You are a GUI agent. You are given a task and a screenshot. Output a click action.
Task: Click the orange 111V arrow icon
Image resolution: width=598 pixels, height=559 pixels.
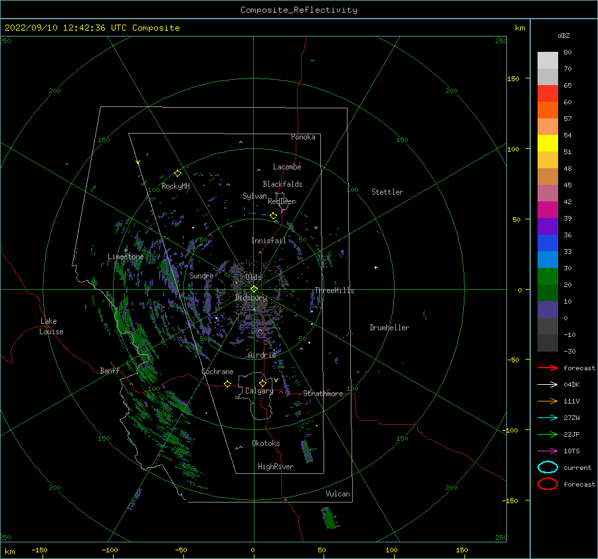(x=548, y=401)
